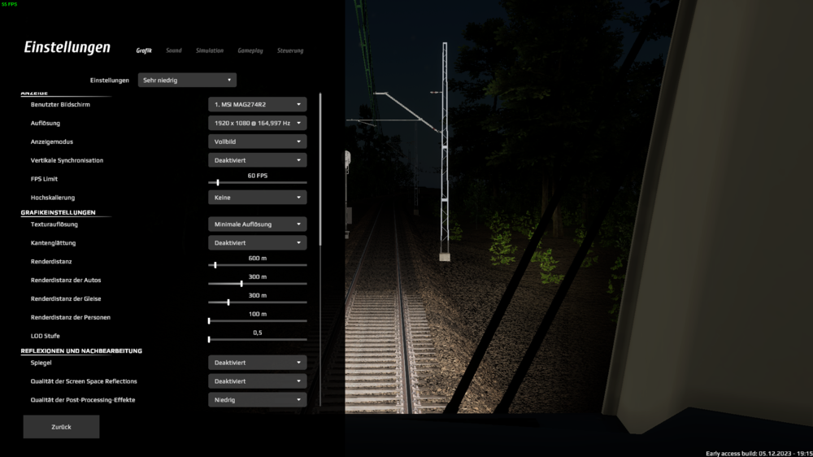Select the Gameplay tab
The height and width of the screenshot is (457, 813).
(x=250, y=50)
